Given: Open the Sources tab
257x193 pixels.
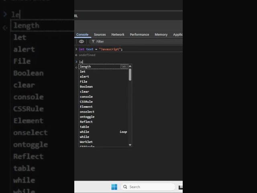Looking at the screenshot, I should [100, 35].
